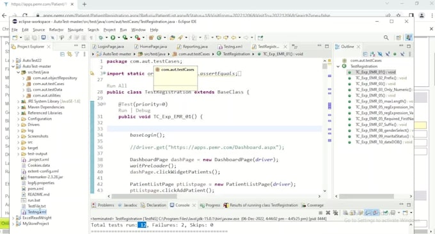The width and height of the screenshot is (435, 234).
Task: Click the editor horizontal scrollbar
Action: pos(144,196)
